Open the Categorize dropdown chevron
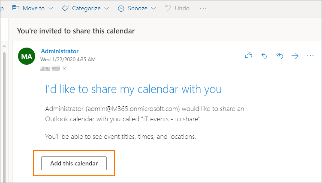 point(107,8)
